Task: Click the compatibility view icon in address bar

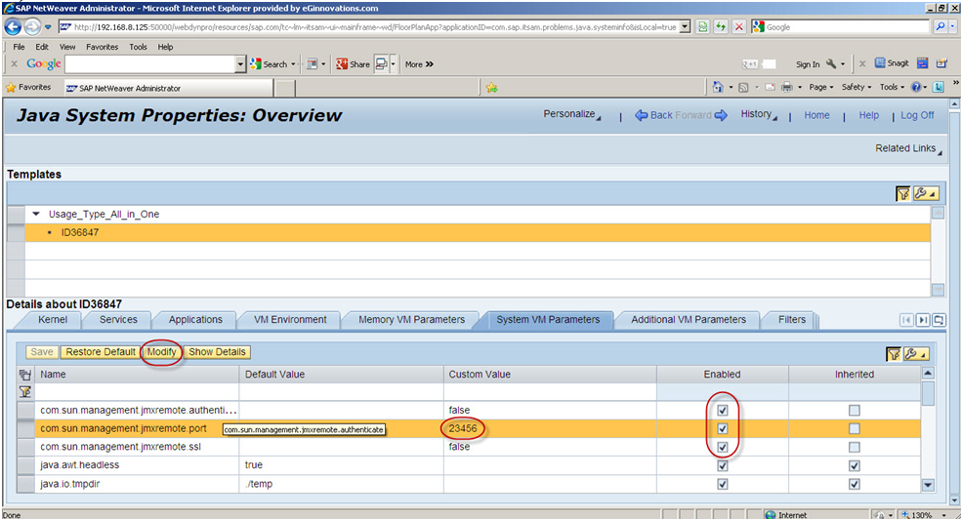Action: (x=703, y=27)
